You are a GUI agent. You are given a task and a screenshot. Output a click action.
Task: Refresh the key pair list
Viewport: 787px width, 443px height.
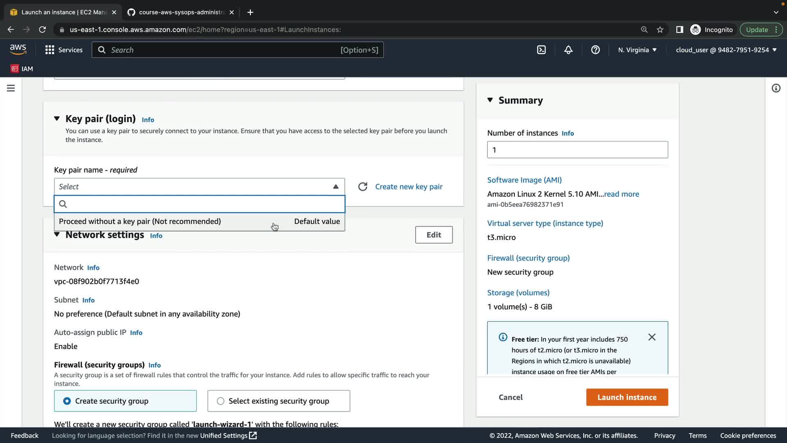click(362, 187)
